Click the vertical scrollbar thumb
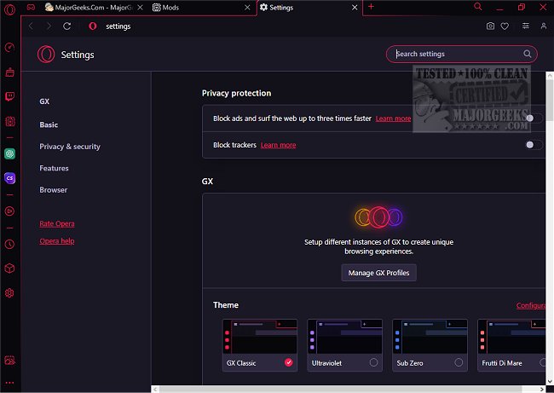This screenshot has width=554, height=393. (x=550, y=100)
